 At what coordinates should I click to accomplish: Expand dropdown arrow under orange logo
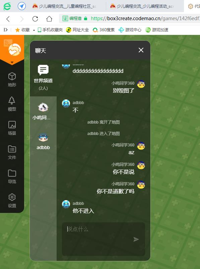tap(12, 62)
